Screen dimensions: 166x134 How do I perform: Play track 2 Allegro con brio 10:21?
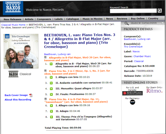pos(51,77)
